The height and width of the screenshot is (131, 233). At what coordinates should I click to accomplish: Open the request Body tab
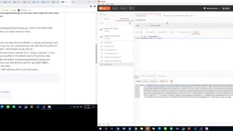[x=172, y=32]
